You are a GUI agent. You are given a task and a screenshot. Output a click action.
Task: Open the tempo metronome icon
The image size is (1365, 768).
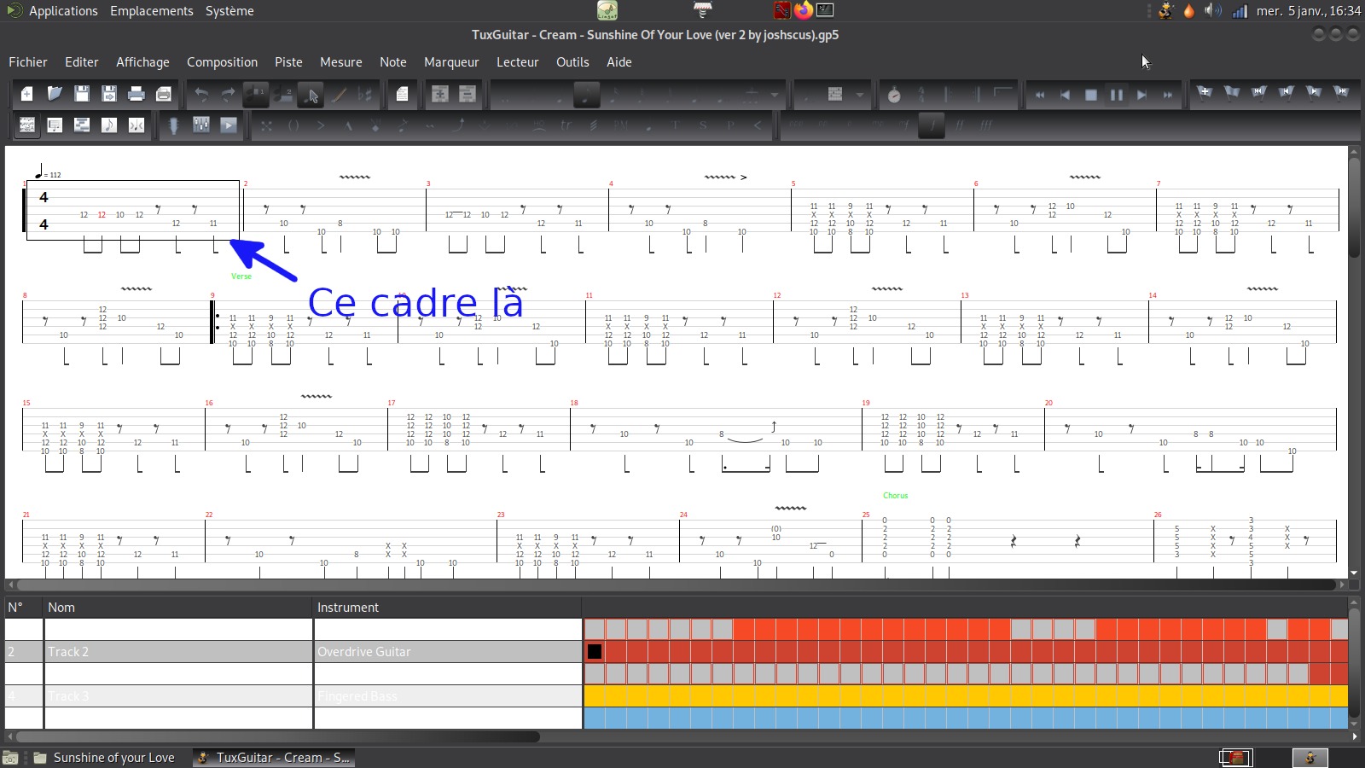tap(894, 95)
